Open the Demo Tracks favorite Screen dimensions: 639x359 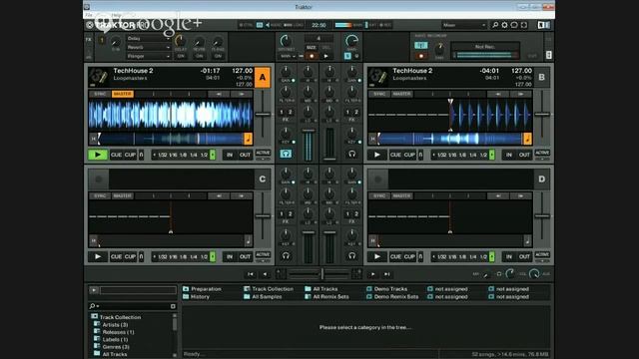[x=386, y=289]
